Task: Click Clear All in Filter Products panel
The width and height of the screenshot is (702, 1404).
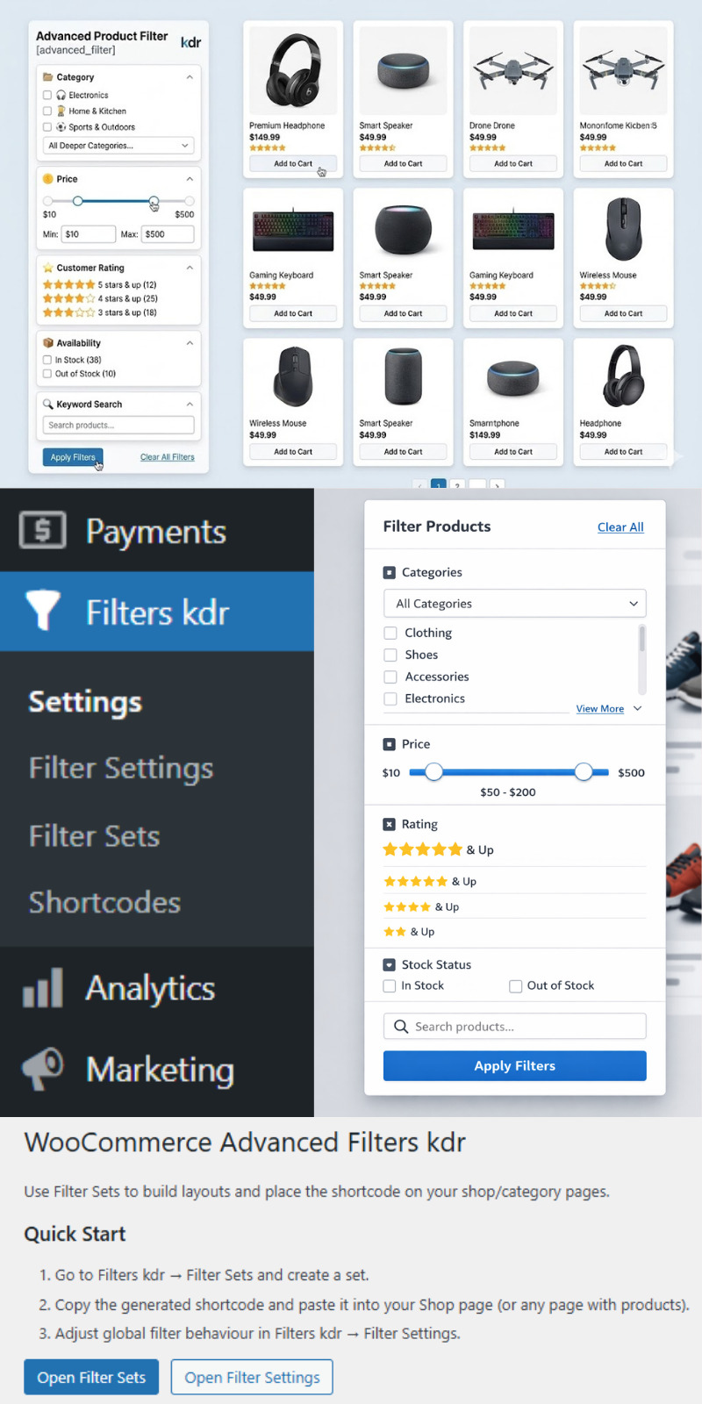Action: (x=620, y=527)
